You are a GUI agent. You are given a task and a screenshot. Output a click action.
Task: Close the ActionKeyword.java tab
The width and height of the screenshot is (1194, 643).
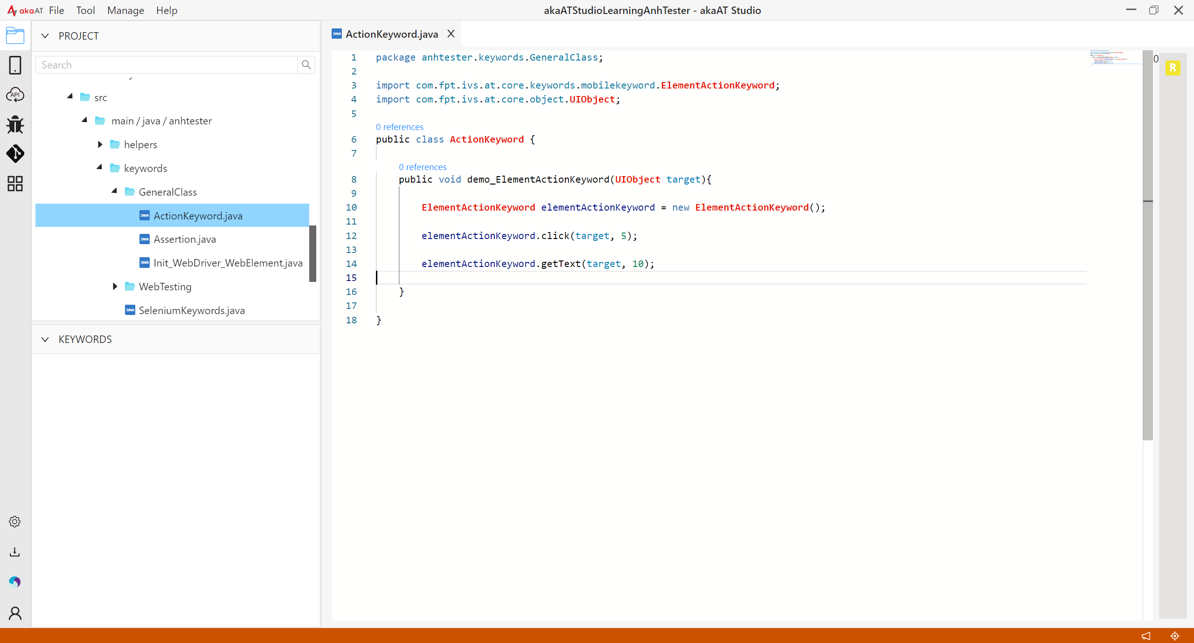pos(451,34)
